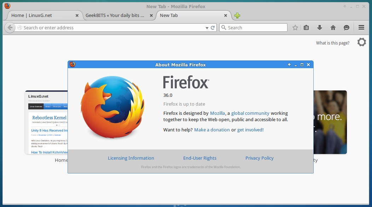Go to the Home page icon
372x207 pixels.
(333, 28)
